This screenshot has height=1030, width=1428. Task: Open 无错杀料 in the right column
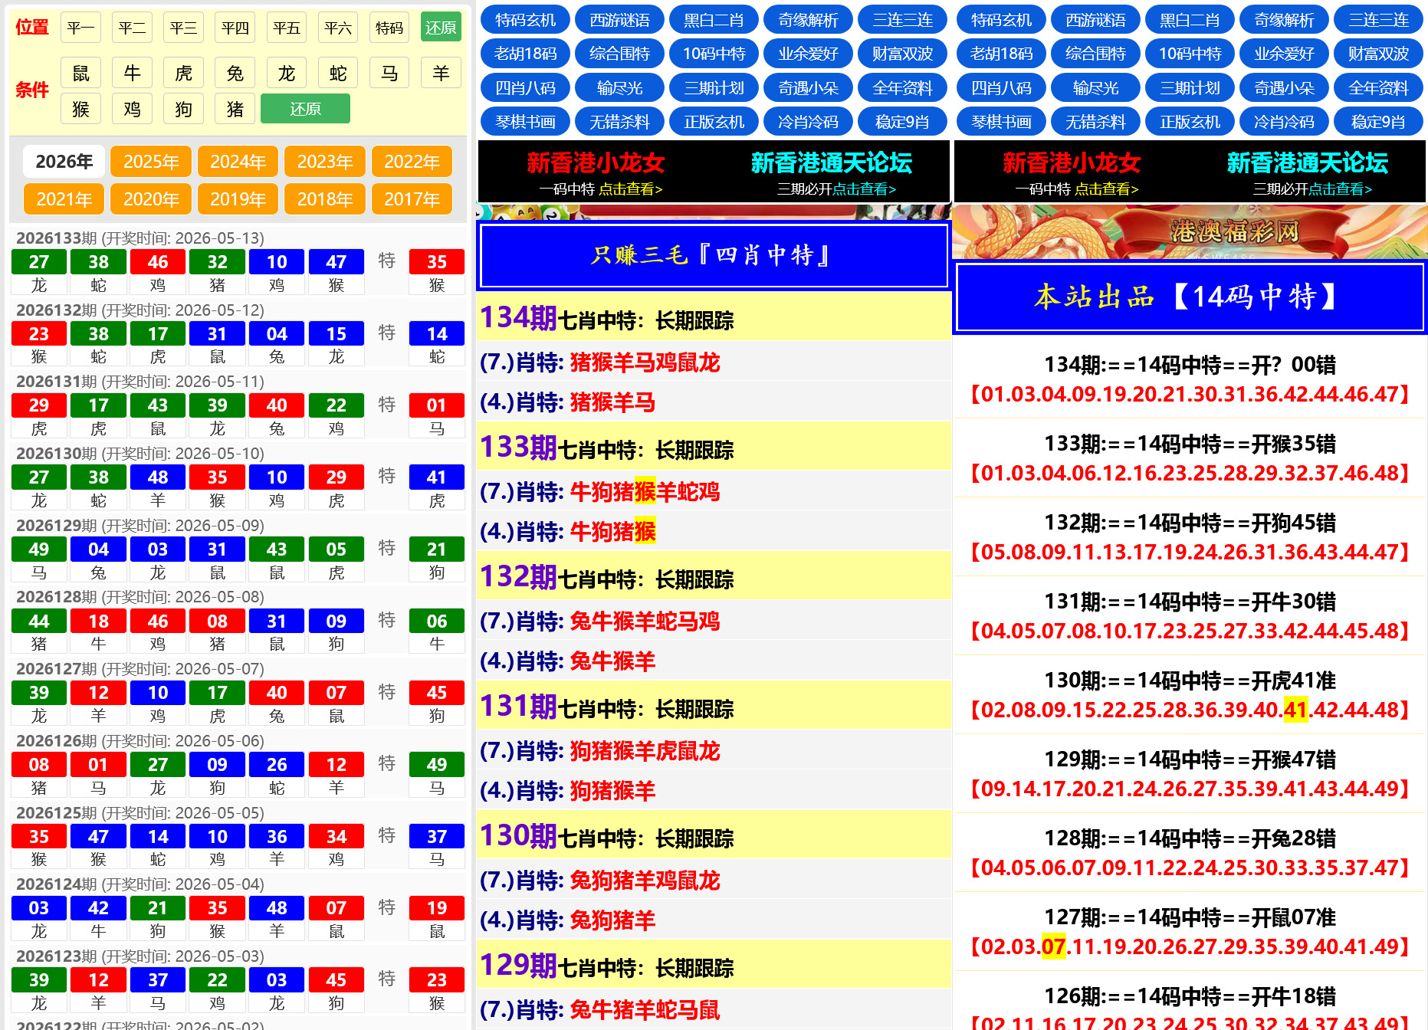pos(1095,122)
